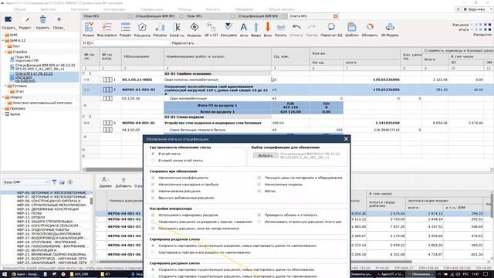
Task: Click the filter icon beside Базы СМР
Action: tap(54, 182)
